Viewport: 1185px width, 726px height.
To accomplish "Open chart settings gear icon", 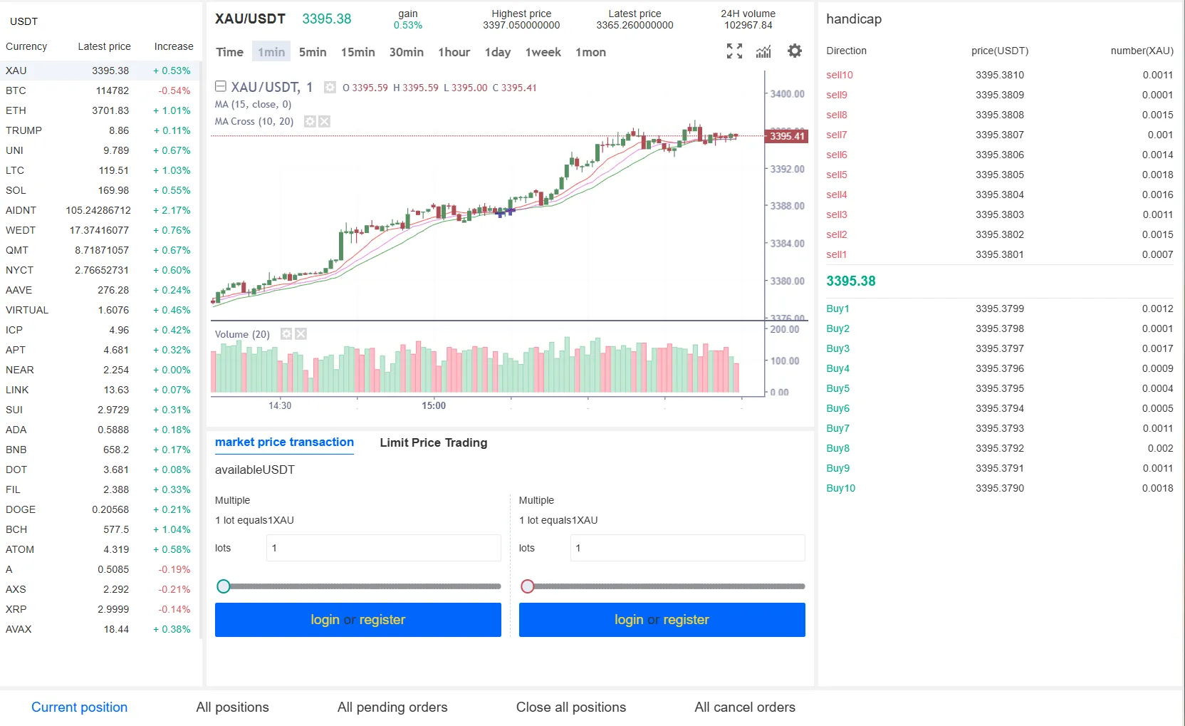I will coord(795,51).
